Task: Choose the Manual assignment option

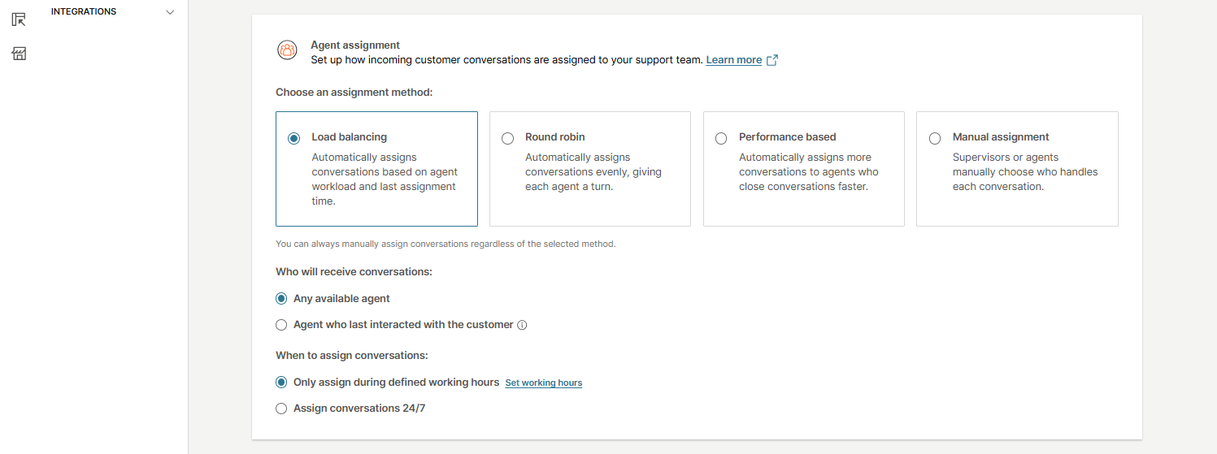Action: (935, 138)
